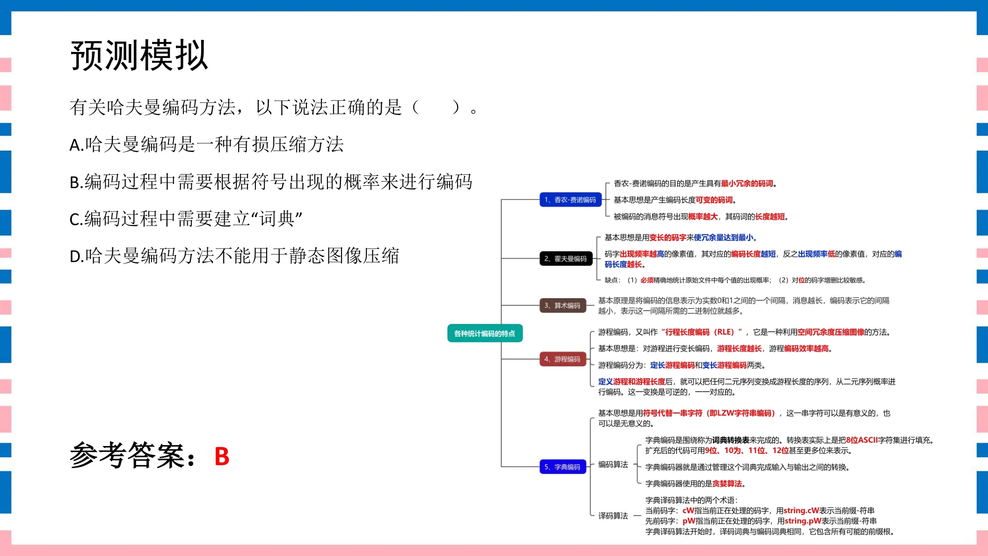Click the red answer letter B

[222, 456]
